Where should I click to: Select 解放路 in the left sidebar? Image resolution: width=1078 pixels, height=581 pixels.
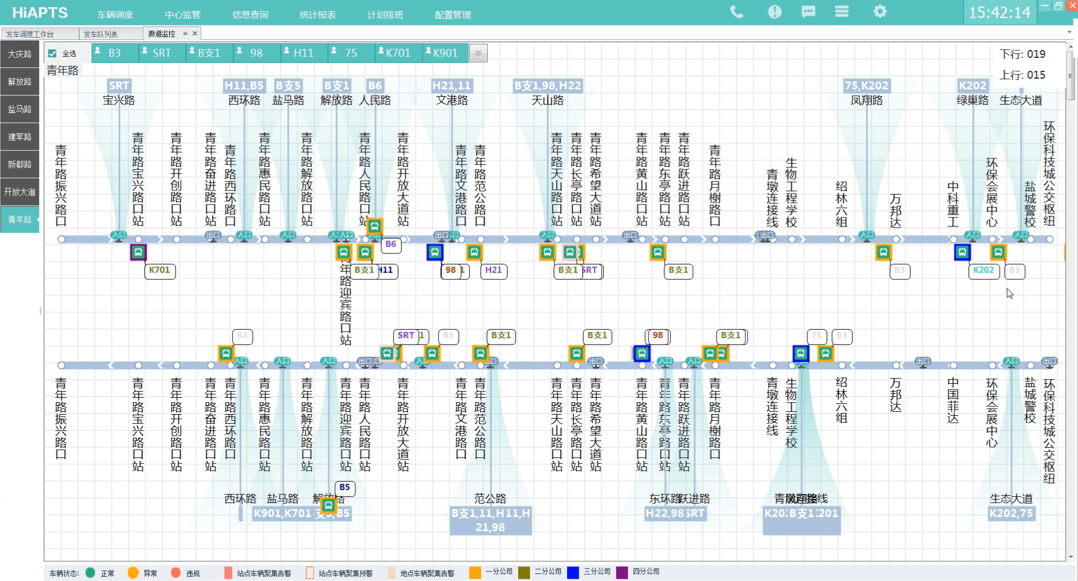[20, 81]
